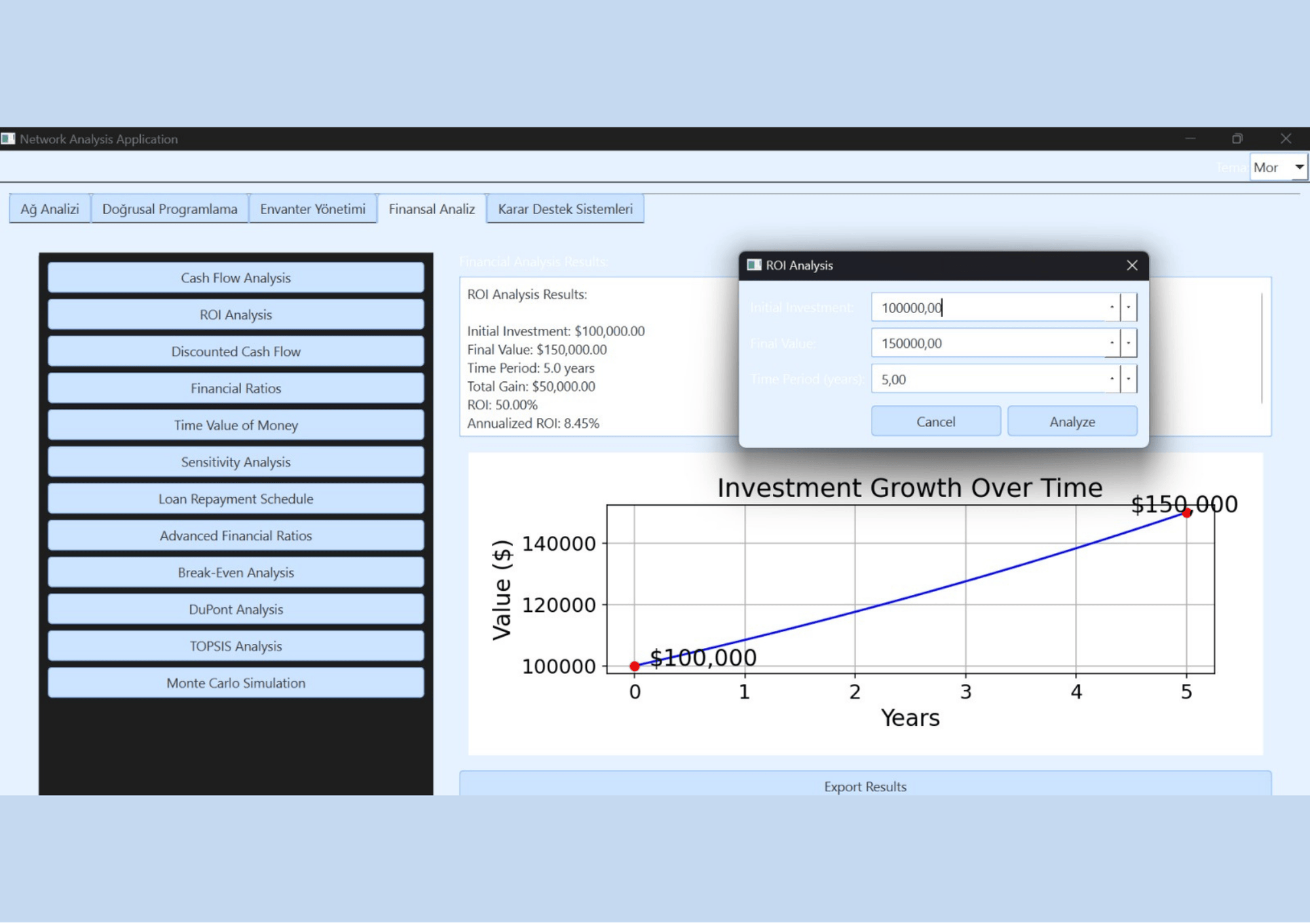The width and height of the screenshot is (1310, 923).
Task: Launch Sensitivity Analysis
Action: 236,462
